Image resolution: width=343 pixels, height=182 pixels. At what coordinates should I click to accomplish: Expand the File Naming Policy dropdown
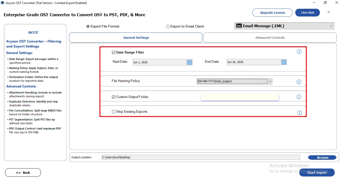pyautogui.click(x=235, y=81)
